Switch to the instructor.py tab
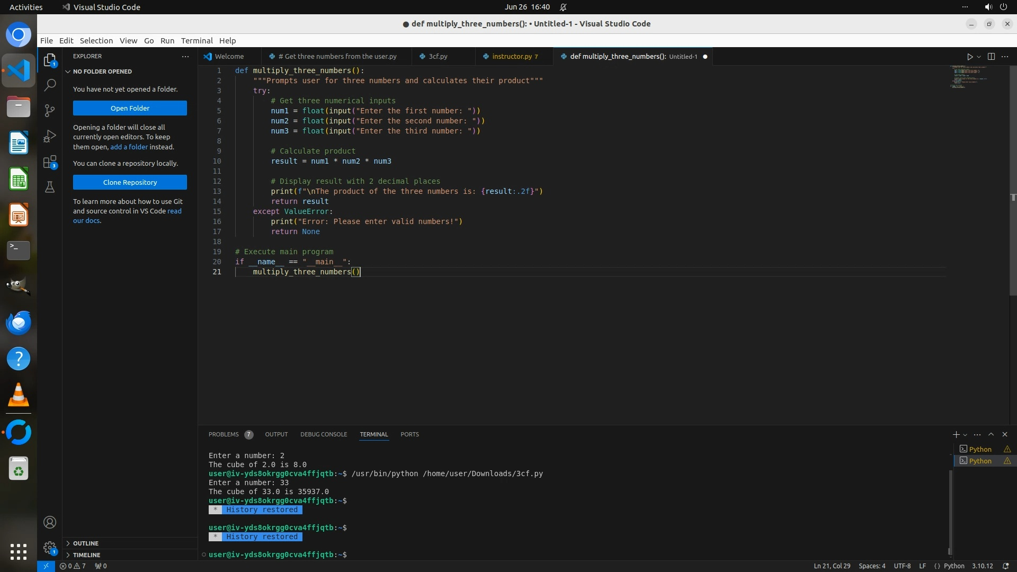1017x572 pixels. 511,57
